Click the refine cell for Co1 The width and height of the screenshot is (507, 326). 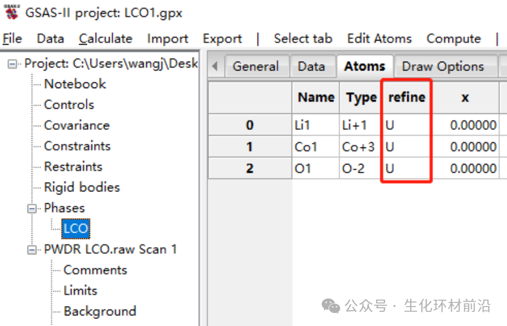(406, 147)
